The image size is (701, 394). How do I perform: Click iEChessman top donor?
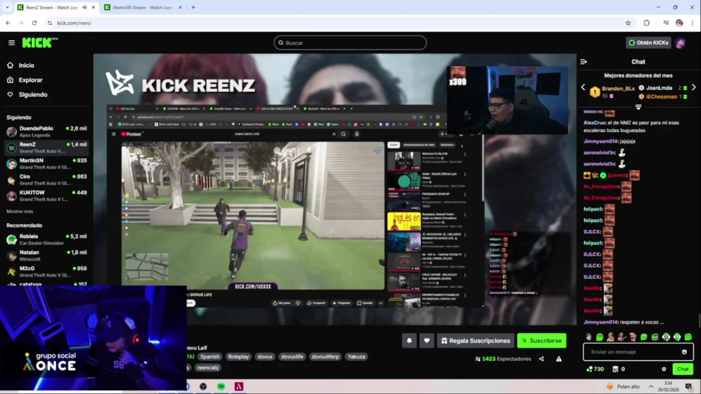(x=662, y=96)
